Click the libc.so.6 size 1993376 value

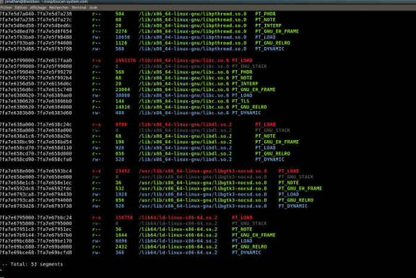[126, 61]
